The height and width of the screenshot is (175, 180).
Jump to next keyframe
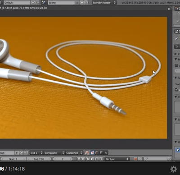(x=96, y=159)
